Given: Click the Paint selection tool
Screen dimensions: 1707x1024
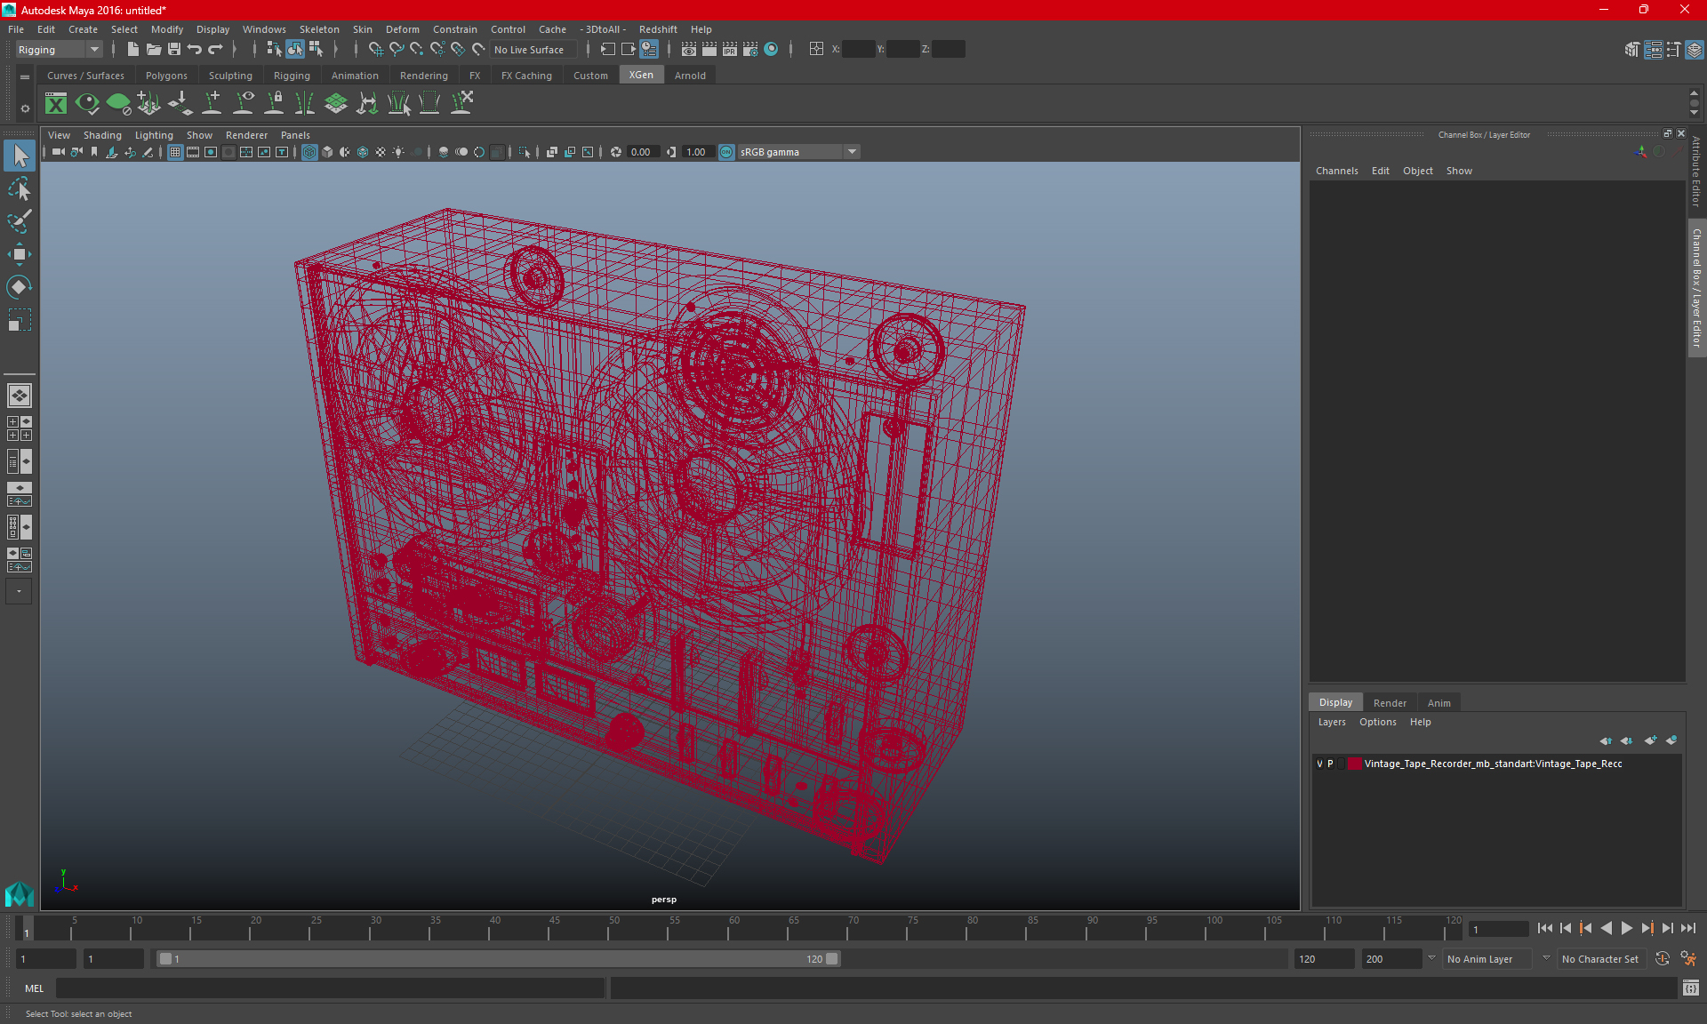Looking at the screenshot, I should (19, 221).
